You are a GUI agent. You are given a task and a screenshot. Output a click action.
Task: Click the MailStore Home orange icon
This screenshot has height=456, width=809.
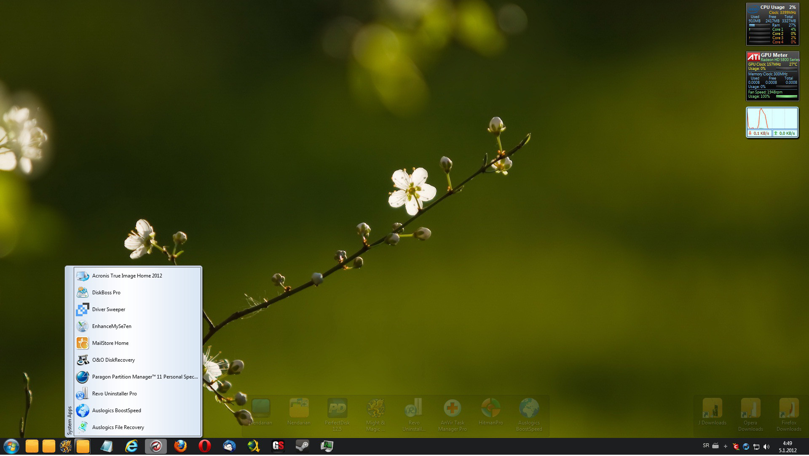click(x=83, y=344)
